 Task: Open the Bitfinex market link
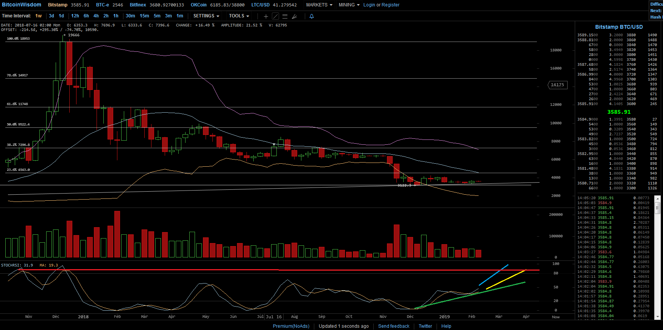pos(157,5)
